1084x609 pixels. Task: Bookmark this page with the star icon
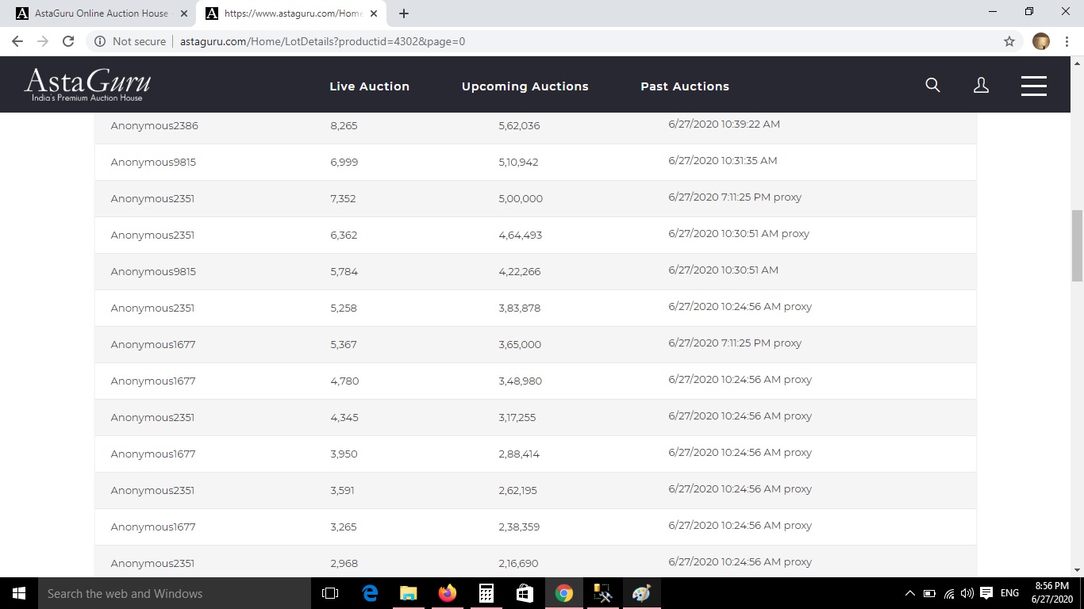tap(1009, 41)
